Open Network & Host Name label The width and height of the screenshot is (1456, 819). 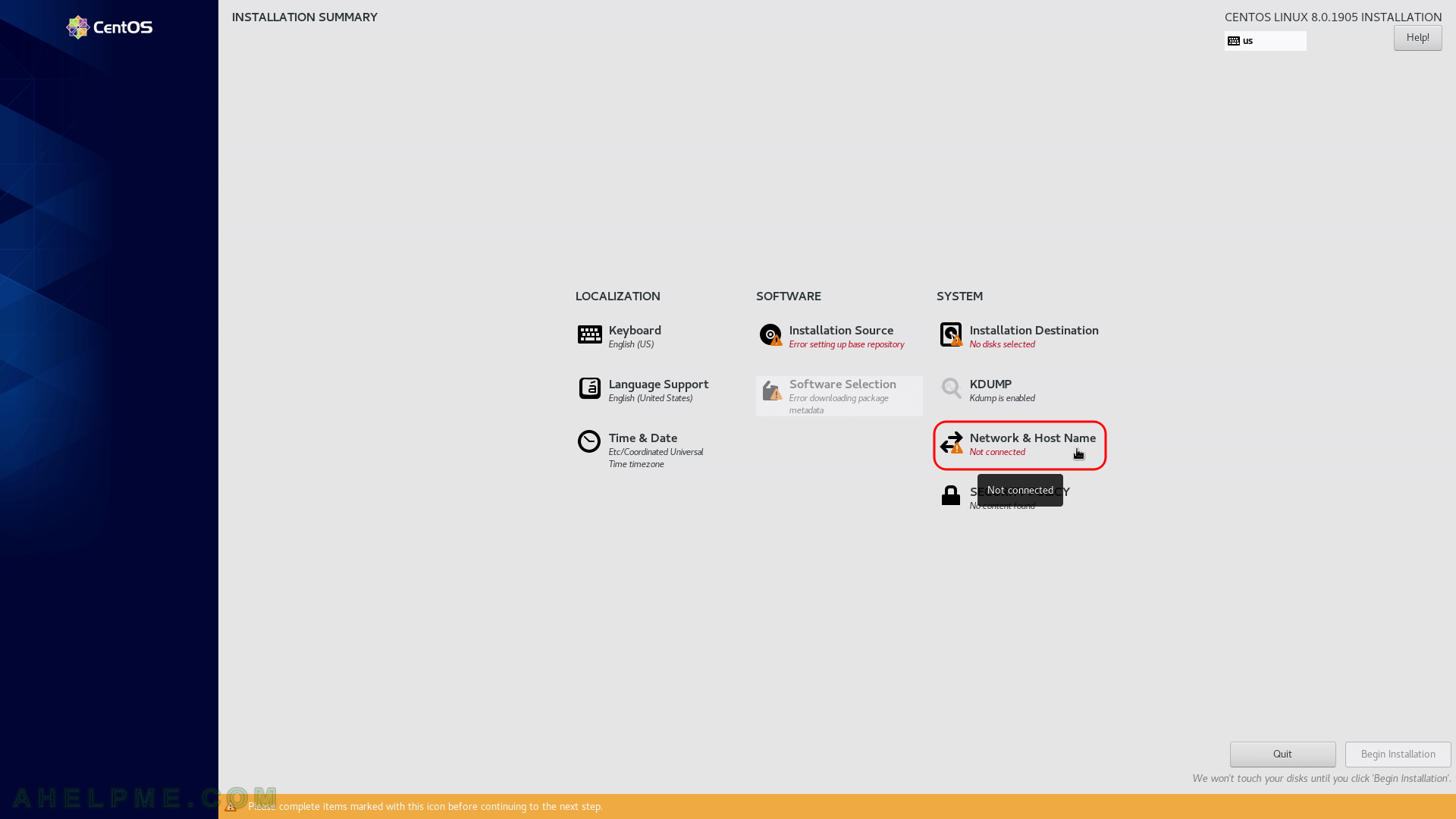tap(1032, 438)
